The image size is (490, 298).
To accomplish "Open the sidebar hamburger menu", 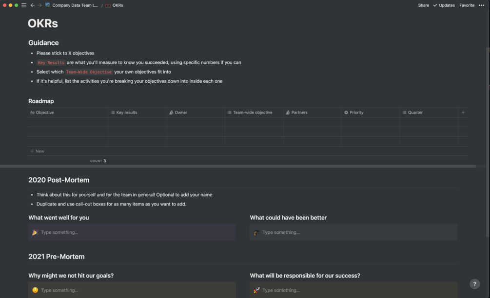I will click(24, 5).
